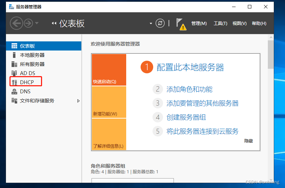Click the forward navigation arrow icon
Screen dimensions: 285x188
28,23
